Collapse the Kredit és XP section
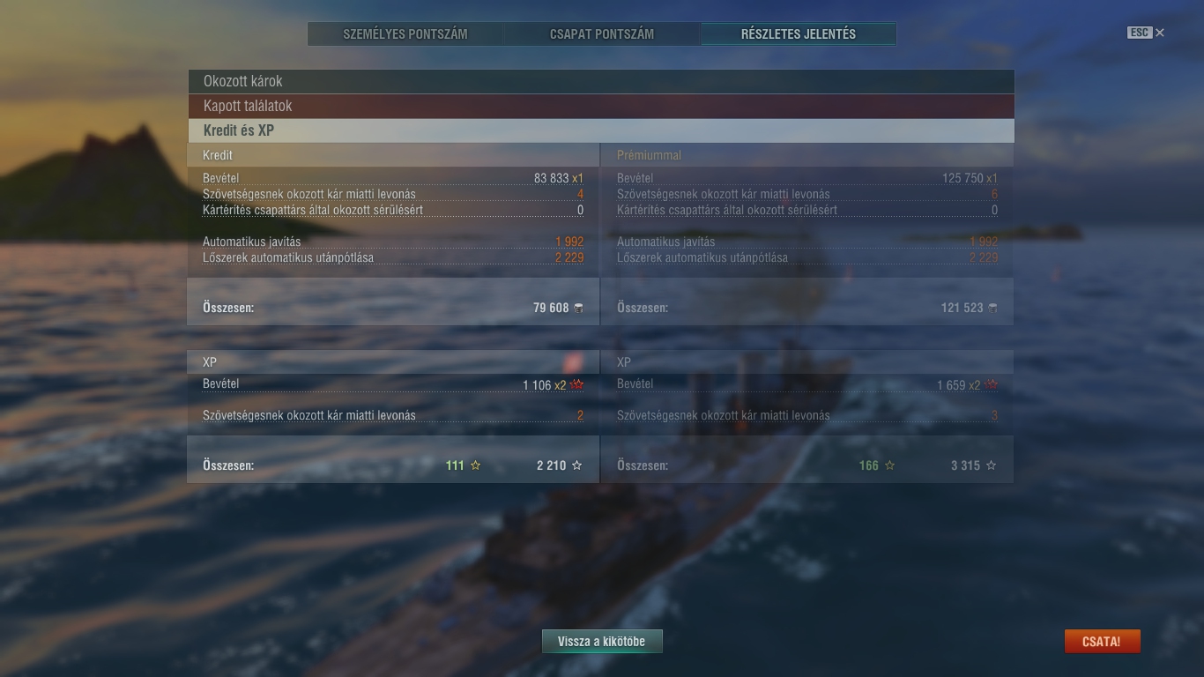The width and height of the screenshot is (1204, 677). click(x=601, y=130)
